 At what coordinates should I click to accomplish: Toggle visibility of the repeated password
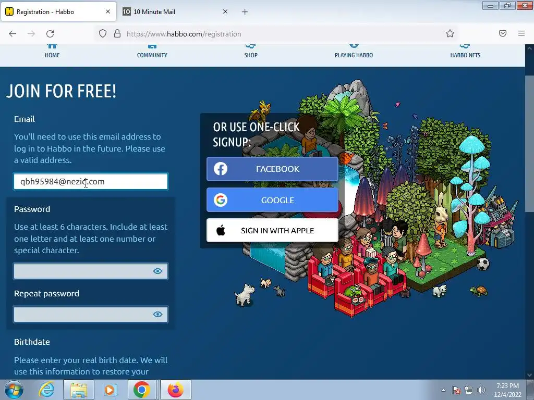coord(157,314)
